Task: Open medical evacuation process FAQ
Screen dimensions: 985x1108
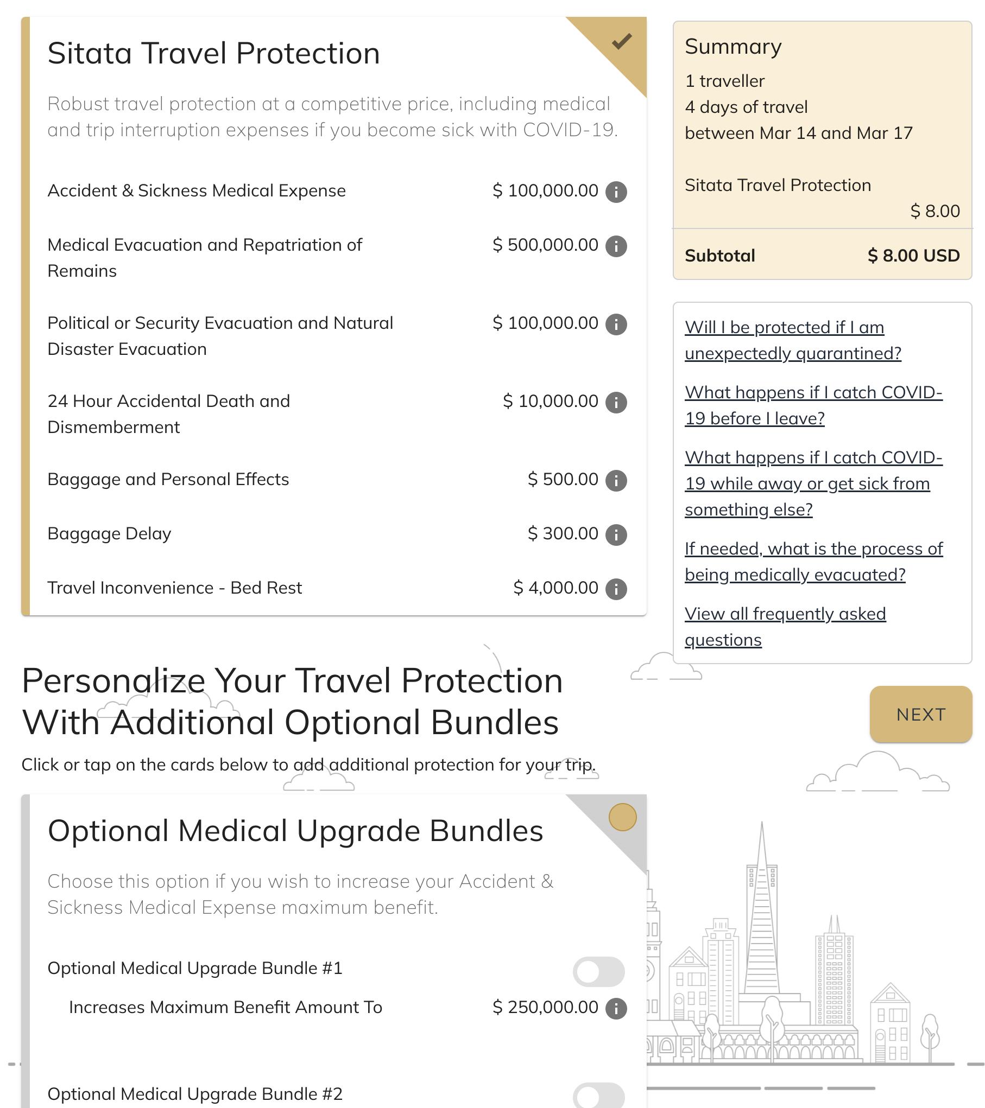Action: tap(813, 562)
